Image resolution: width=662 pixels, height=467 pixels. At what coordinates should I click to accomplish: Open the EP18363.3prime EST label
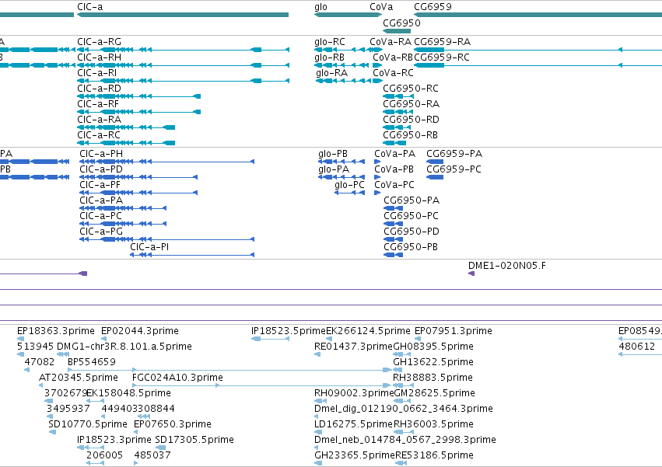coord(56,331)
